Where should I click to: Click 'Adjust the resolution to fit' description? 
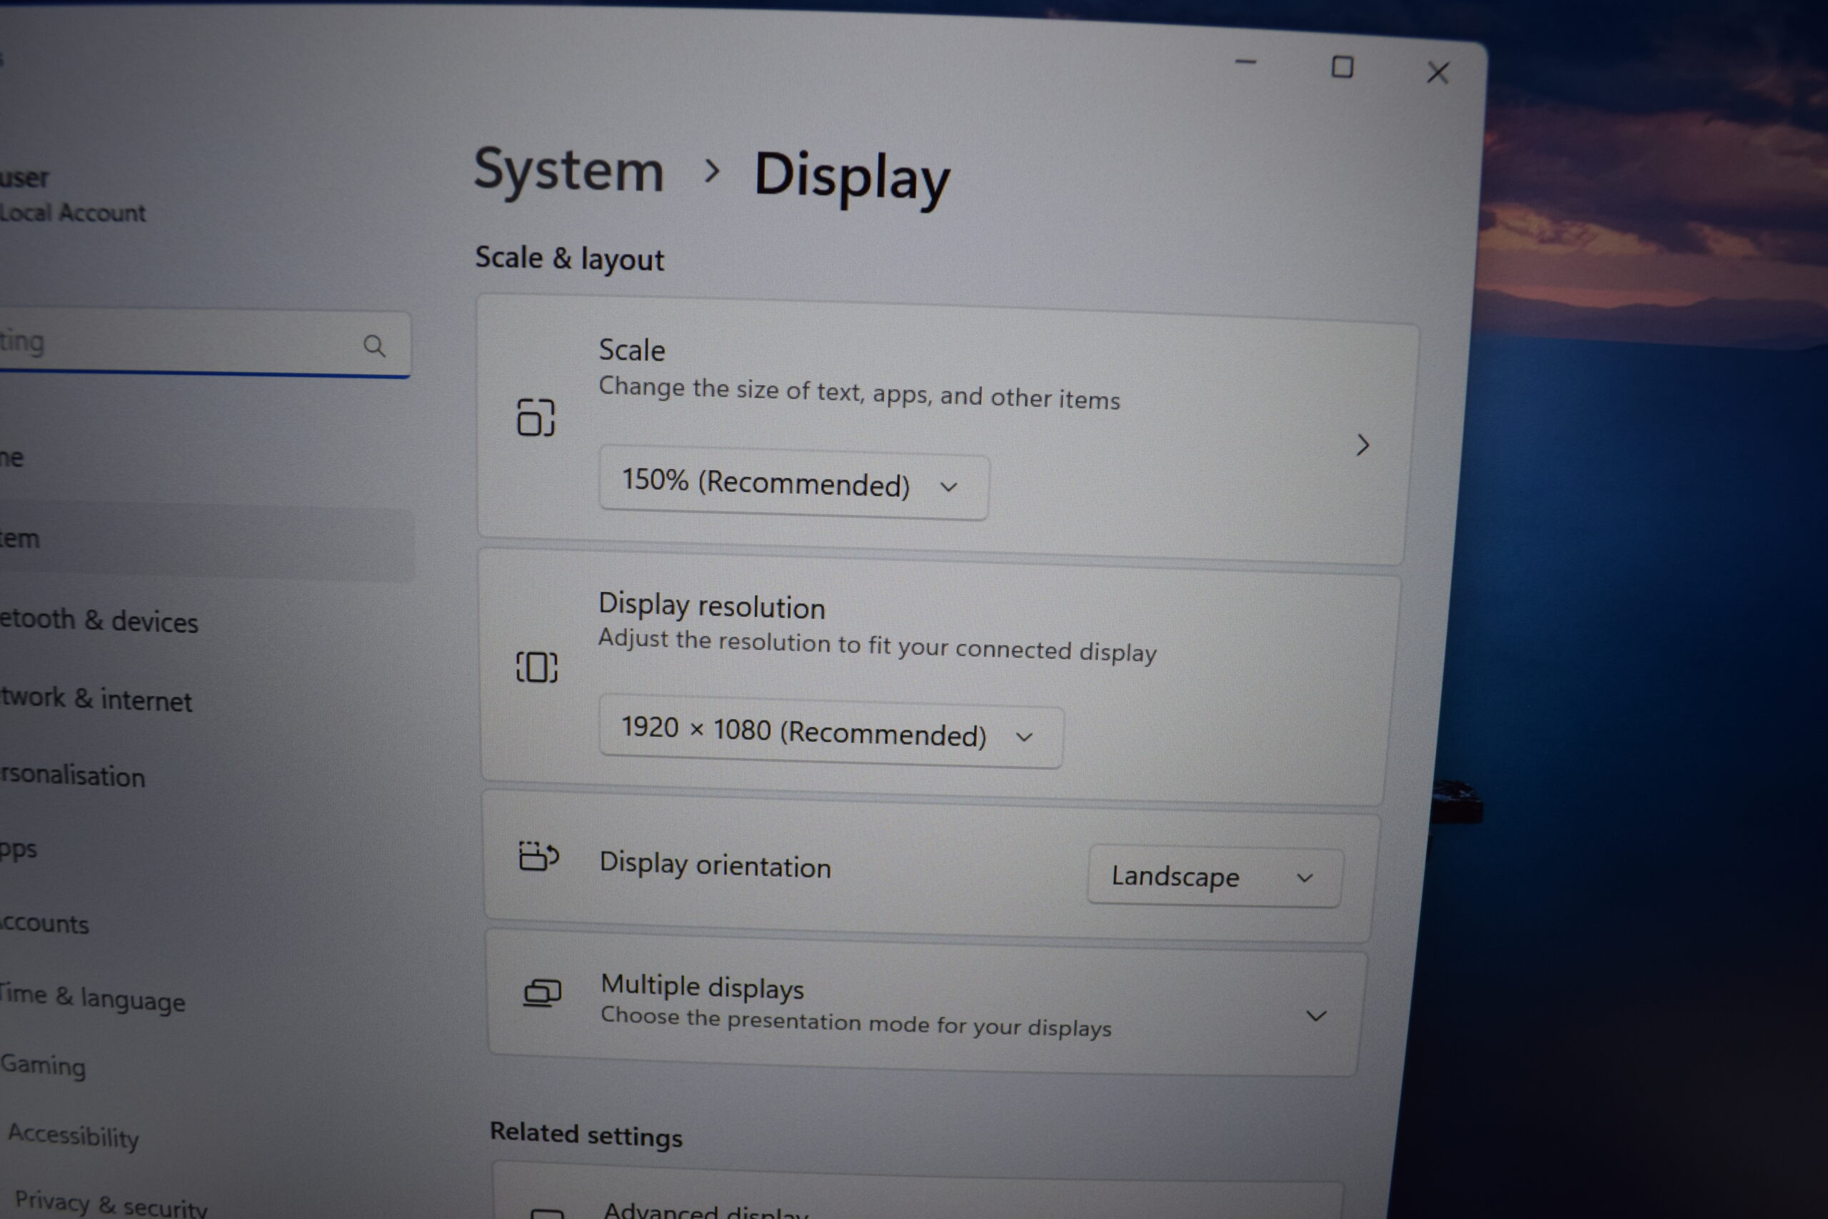click(x=877, y=646)
